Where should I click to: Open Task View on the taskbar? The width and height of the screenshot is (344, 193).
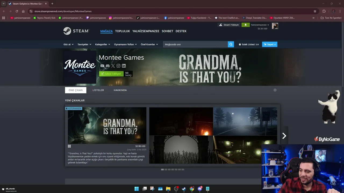145,189
